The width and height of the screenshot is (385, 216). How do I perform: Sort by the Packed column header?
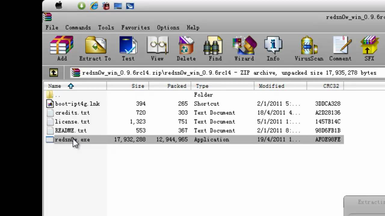pyautogui.click(x=170, y=86)
